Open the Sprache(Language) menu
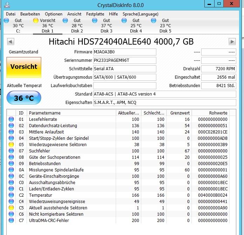This screenshot has width=244, height=235. [140, 14]
